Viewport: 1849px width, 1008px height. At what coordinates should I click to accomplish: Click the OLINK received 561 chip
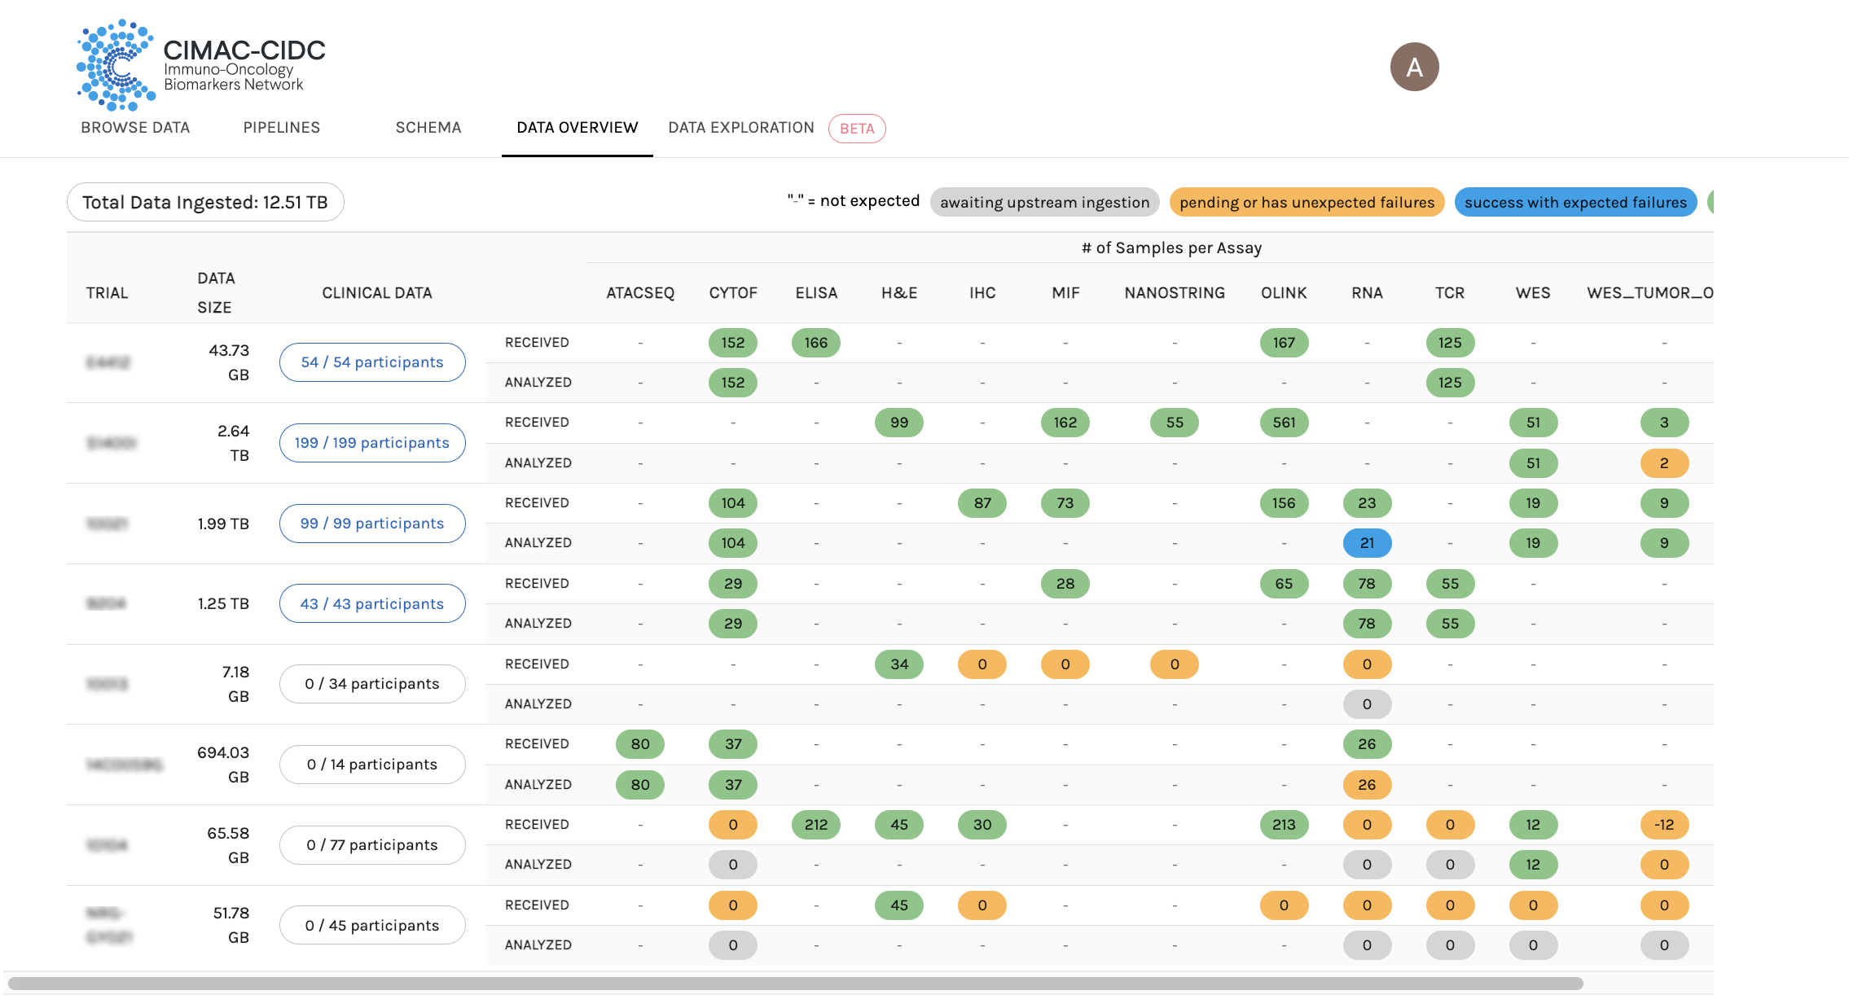[x=1284, y=423]
